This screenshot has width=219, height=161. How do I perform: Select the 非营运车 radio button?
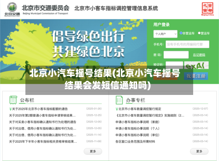tap(181, 33)
